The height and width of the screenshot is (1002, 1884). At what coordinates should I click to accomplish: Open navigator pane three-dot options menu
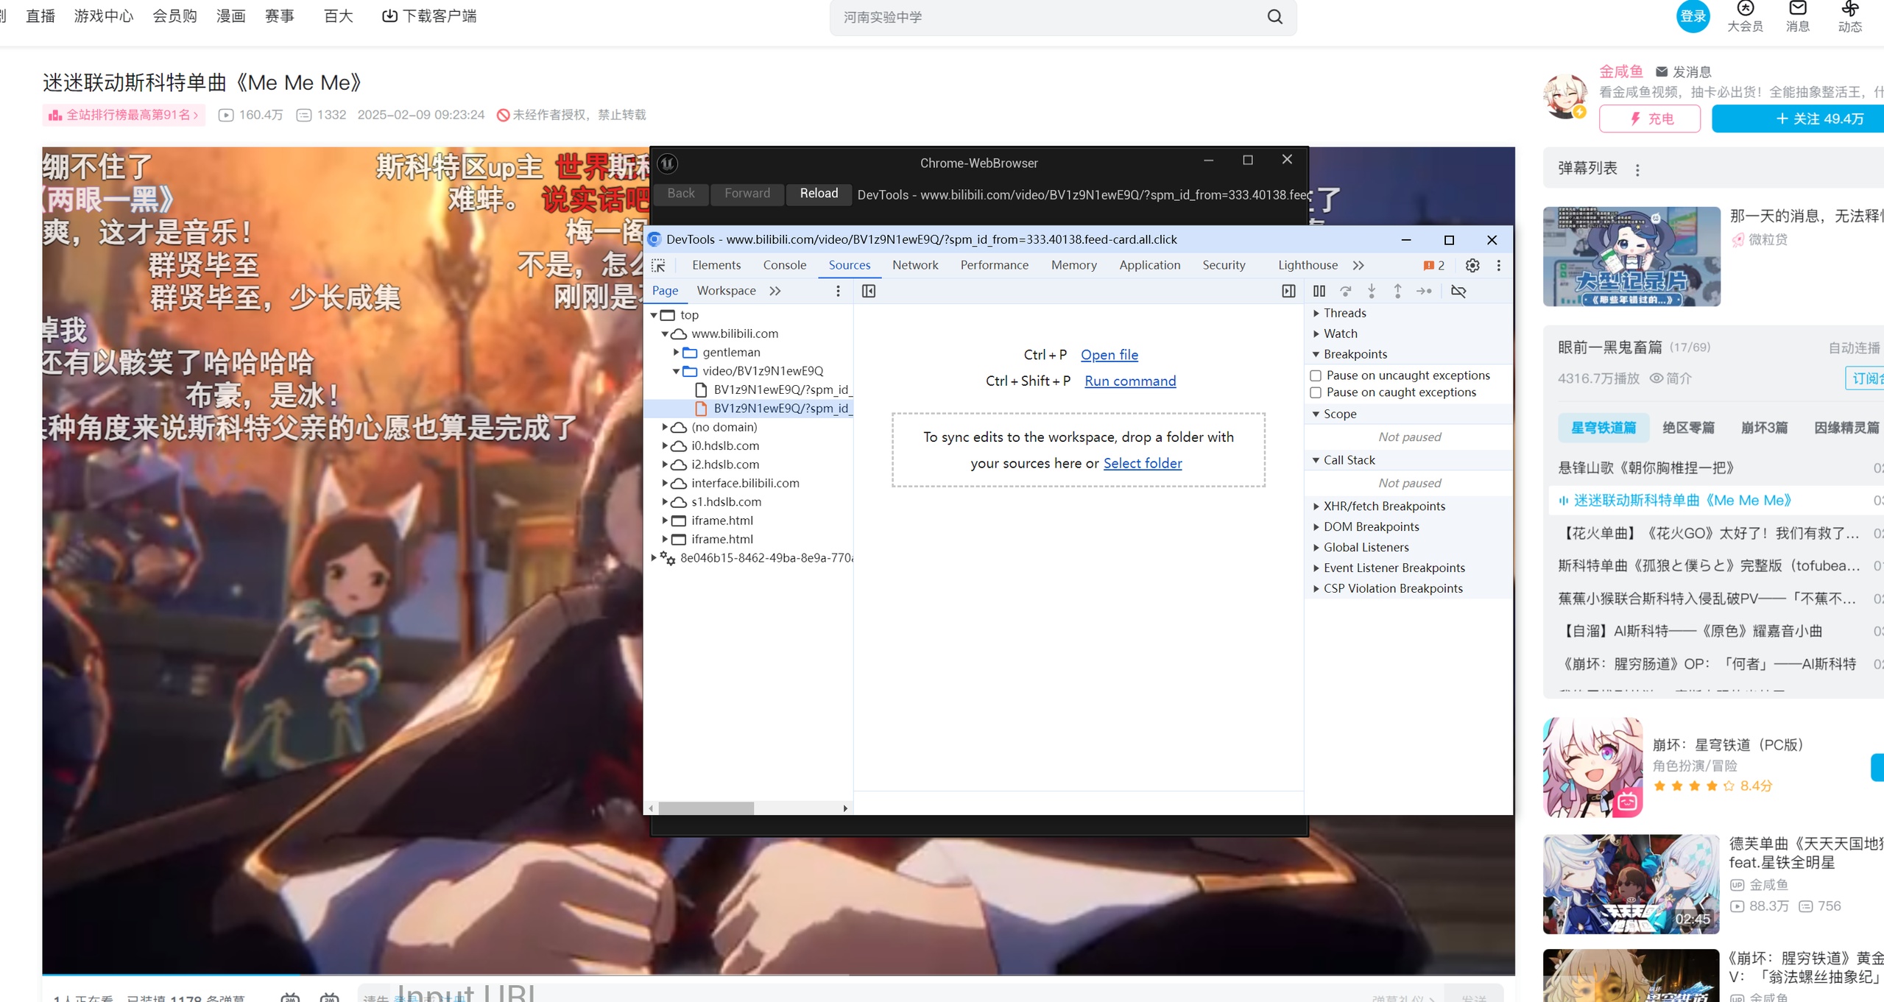[x=838, y=291]
